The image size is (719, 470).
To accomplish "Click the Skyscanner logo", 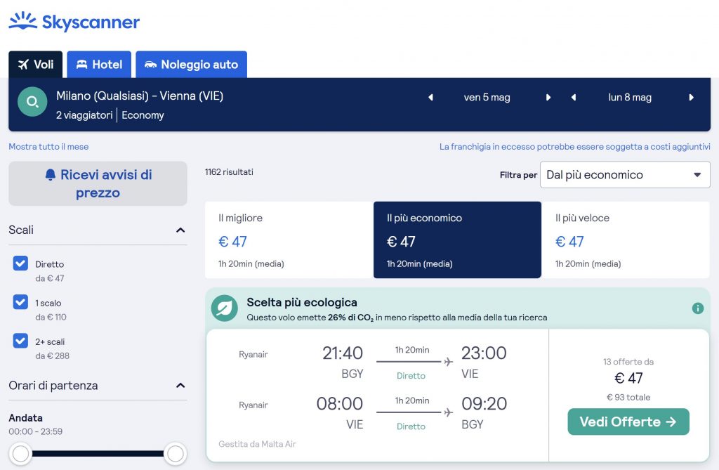I will point(74,22).
